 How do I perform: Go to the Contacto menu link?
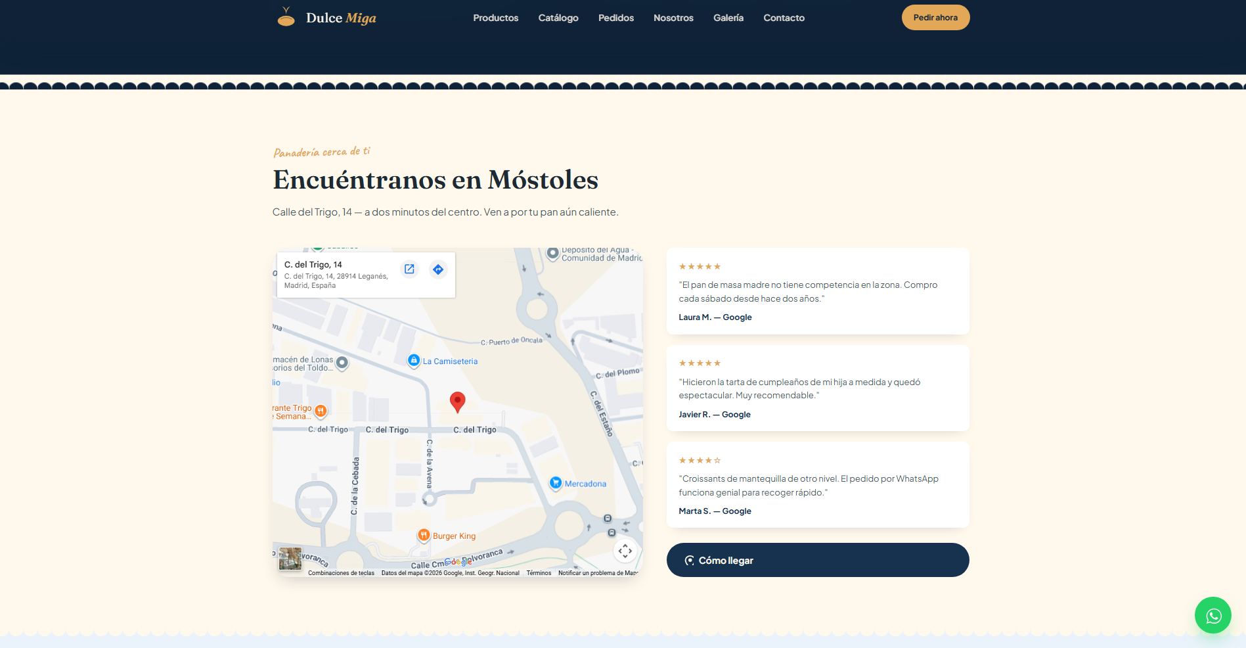784,18
